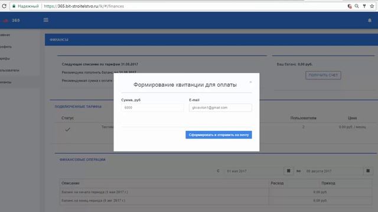
Task: Click the dialog title Формирование квитанции для оплаты
Action: tap(185, 85)
